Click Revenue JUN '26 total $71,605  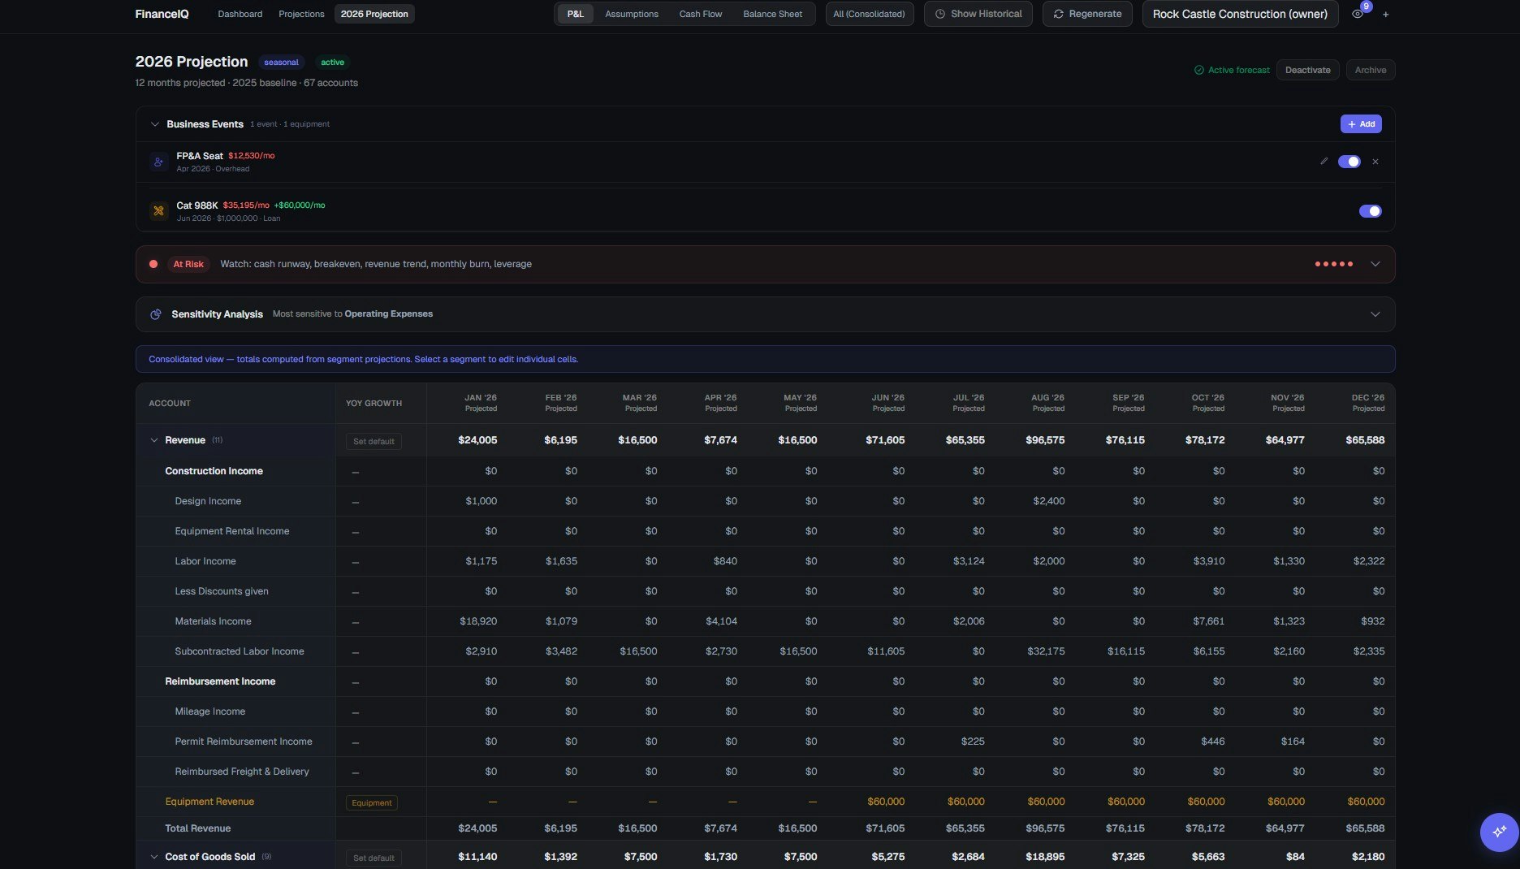pyautogui.click(x=885, y=440)
